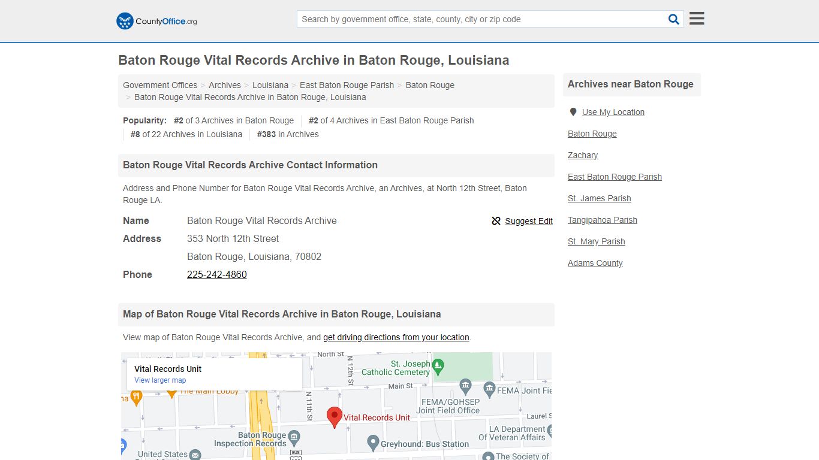The image size is (819, 460).
Task: Click the FEMA/GOHSEP Joint Field Office marker
Action: (465, 386)
